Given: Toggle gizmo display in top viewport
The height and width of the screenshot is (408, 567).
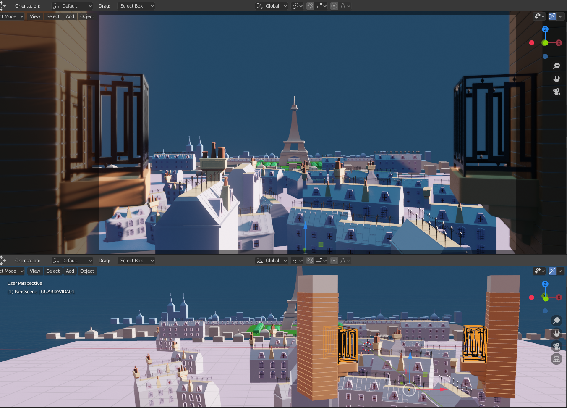Looking at the screenshot, I should tap(552, 16).
